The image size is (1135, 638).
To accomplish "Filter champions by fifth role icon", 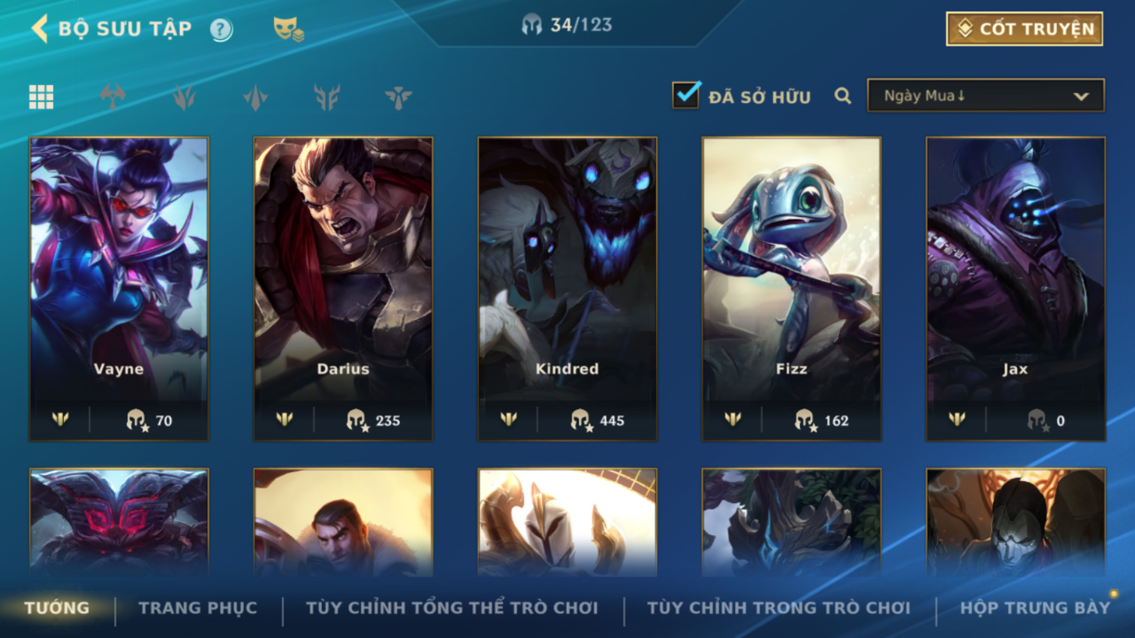I will [399, 97].
